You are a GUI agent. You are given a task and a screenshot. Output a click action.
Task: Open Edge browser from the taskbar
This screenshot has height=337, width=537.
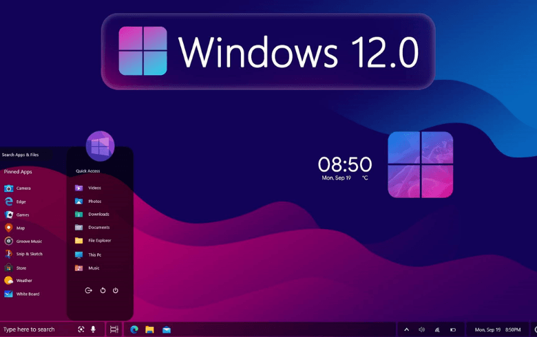(x=134, y=329)
